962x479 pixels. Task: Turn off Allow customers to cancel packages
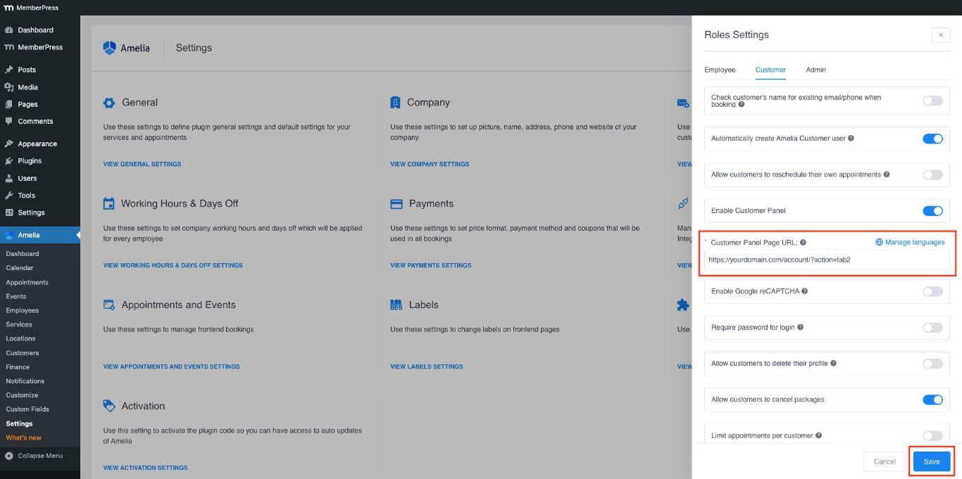tap(932, 399)
